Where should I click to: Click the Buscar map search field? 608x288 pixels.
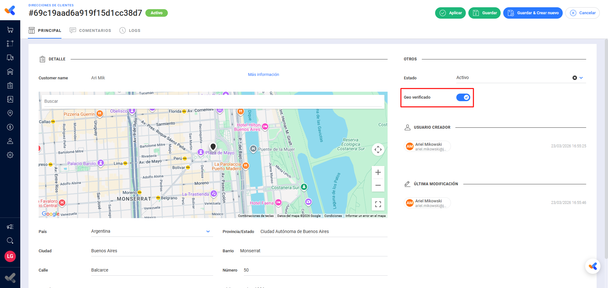[x=213, y=101]
